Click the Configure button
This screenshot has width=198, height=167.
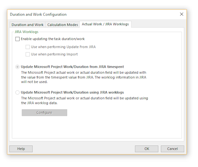[44, 113]
